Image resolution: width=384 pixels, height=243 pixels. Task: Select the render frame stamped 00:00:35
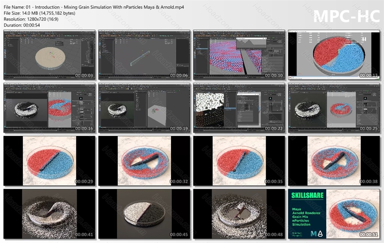(x=239, y=161)
